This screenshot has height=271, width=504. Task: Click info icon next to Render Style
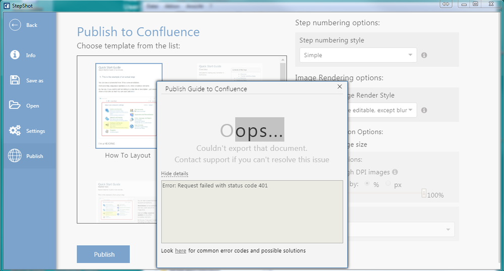pos(424,110)
